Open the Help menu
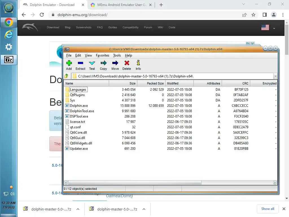Screen dimensions: 289x217 [128, 55]
